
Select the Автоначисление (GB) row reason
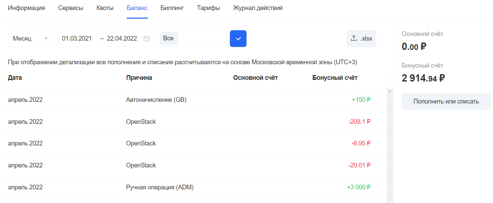coord(156,100)
